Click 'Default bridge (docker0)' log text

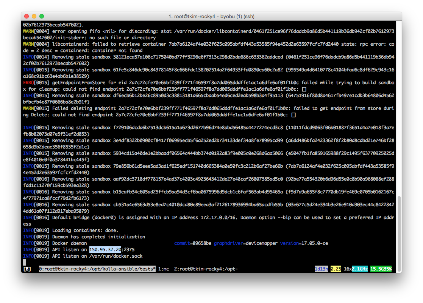84,218
